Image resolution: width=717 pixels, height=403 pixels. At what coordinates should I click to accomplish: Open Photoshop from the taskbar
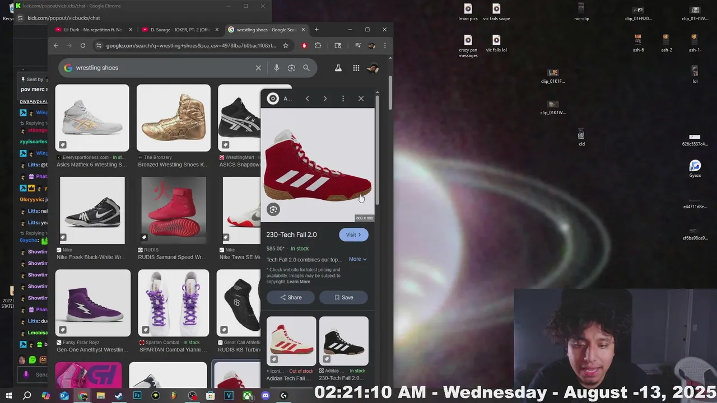(137, 396)
